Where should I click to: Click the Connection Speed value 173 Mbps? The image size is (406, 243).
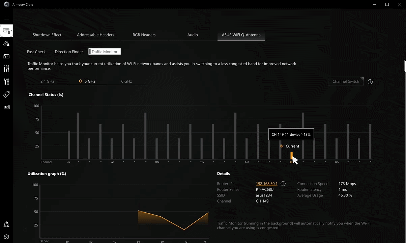pos(347,184)
